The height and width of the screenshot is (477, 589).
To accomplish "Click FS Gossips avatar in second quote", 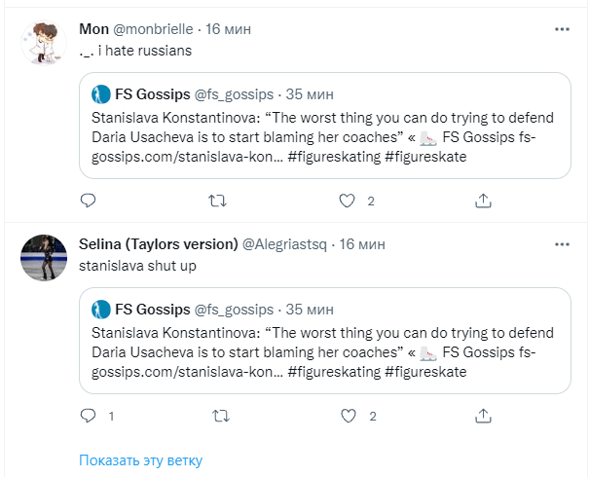I will click(x=100, y=310).
